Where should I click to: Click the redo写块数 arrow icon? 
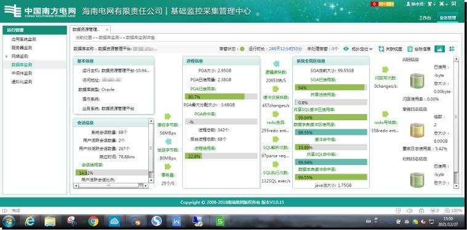[385, 114]
